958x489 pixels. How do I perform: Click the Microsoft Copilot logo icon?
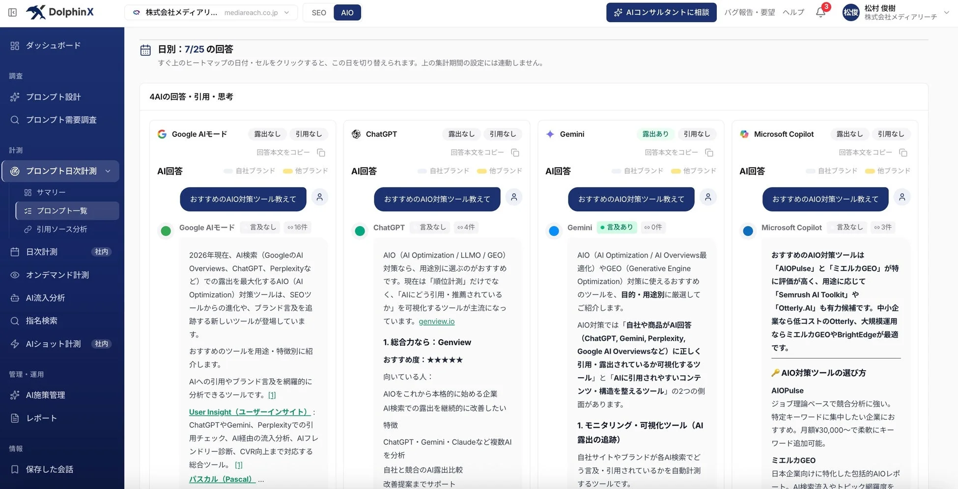click(x=744, y=134)
